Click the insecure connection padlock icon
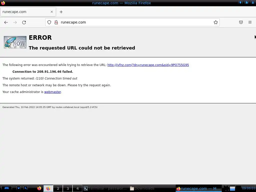Viewport: 256px width, 192px height. click(x=56, y=22)
